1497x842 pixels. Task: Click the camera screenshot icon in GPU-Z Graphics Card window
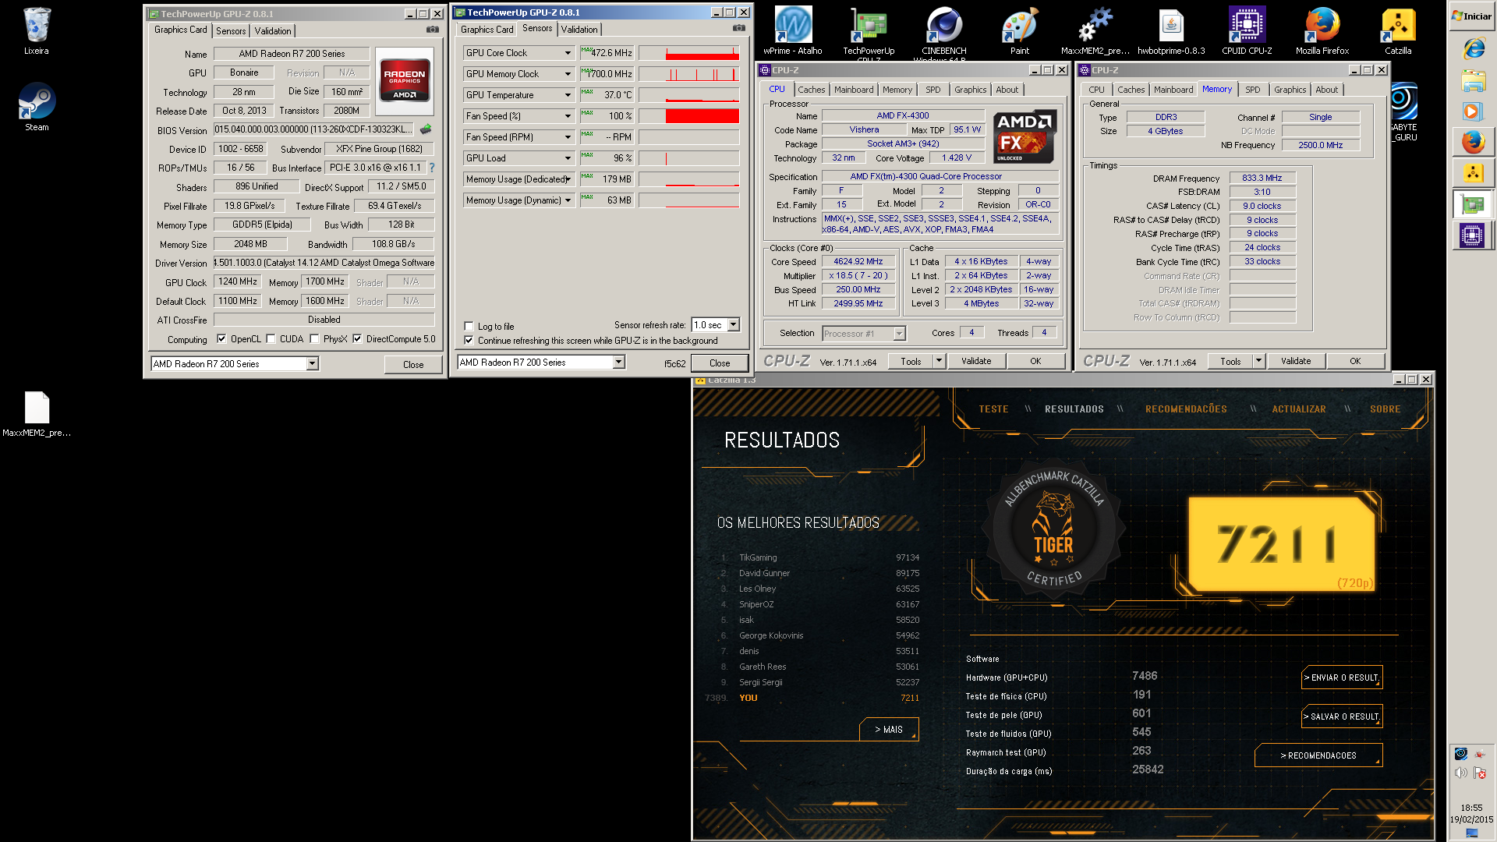coord(432,30)
